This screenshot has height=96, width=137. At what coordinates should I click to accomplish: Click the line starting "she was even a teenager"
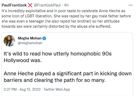tap(61, 21)
